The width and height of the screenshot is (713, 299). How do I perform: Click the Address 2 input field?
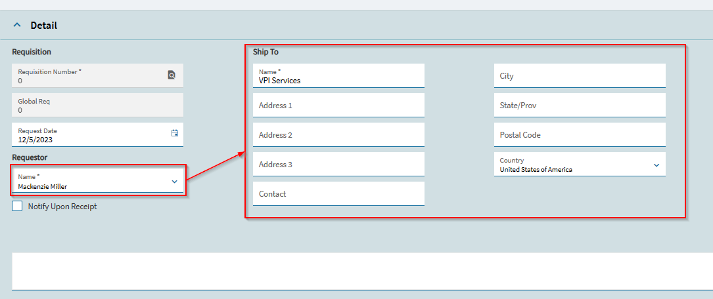pos(339,135)
